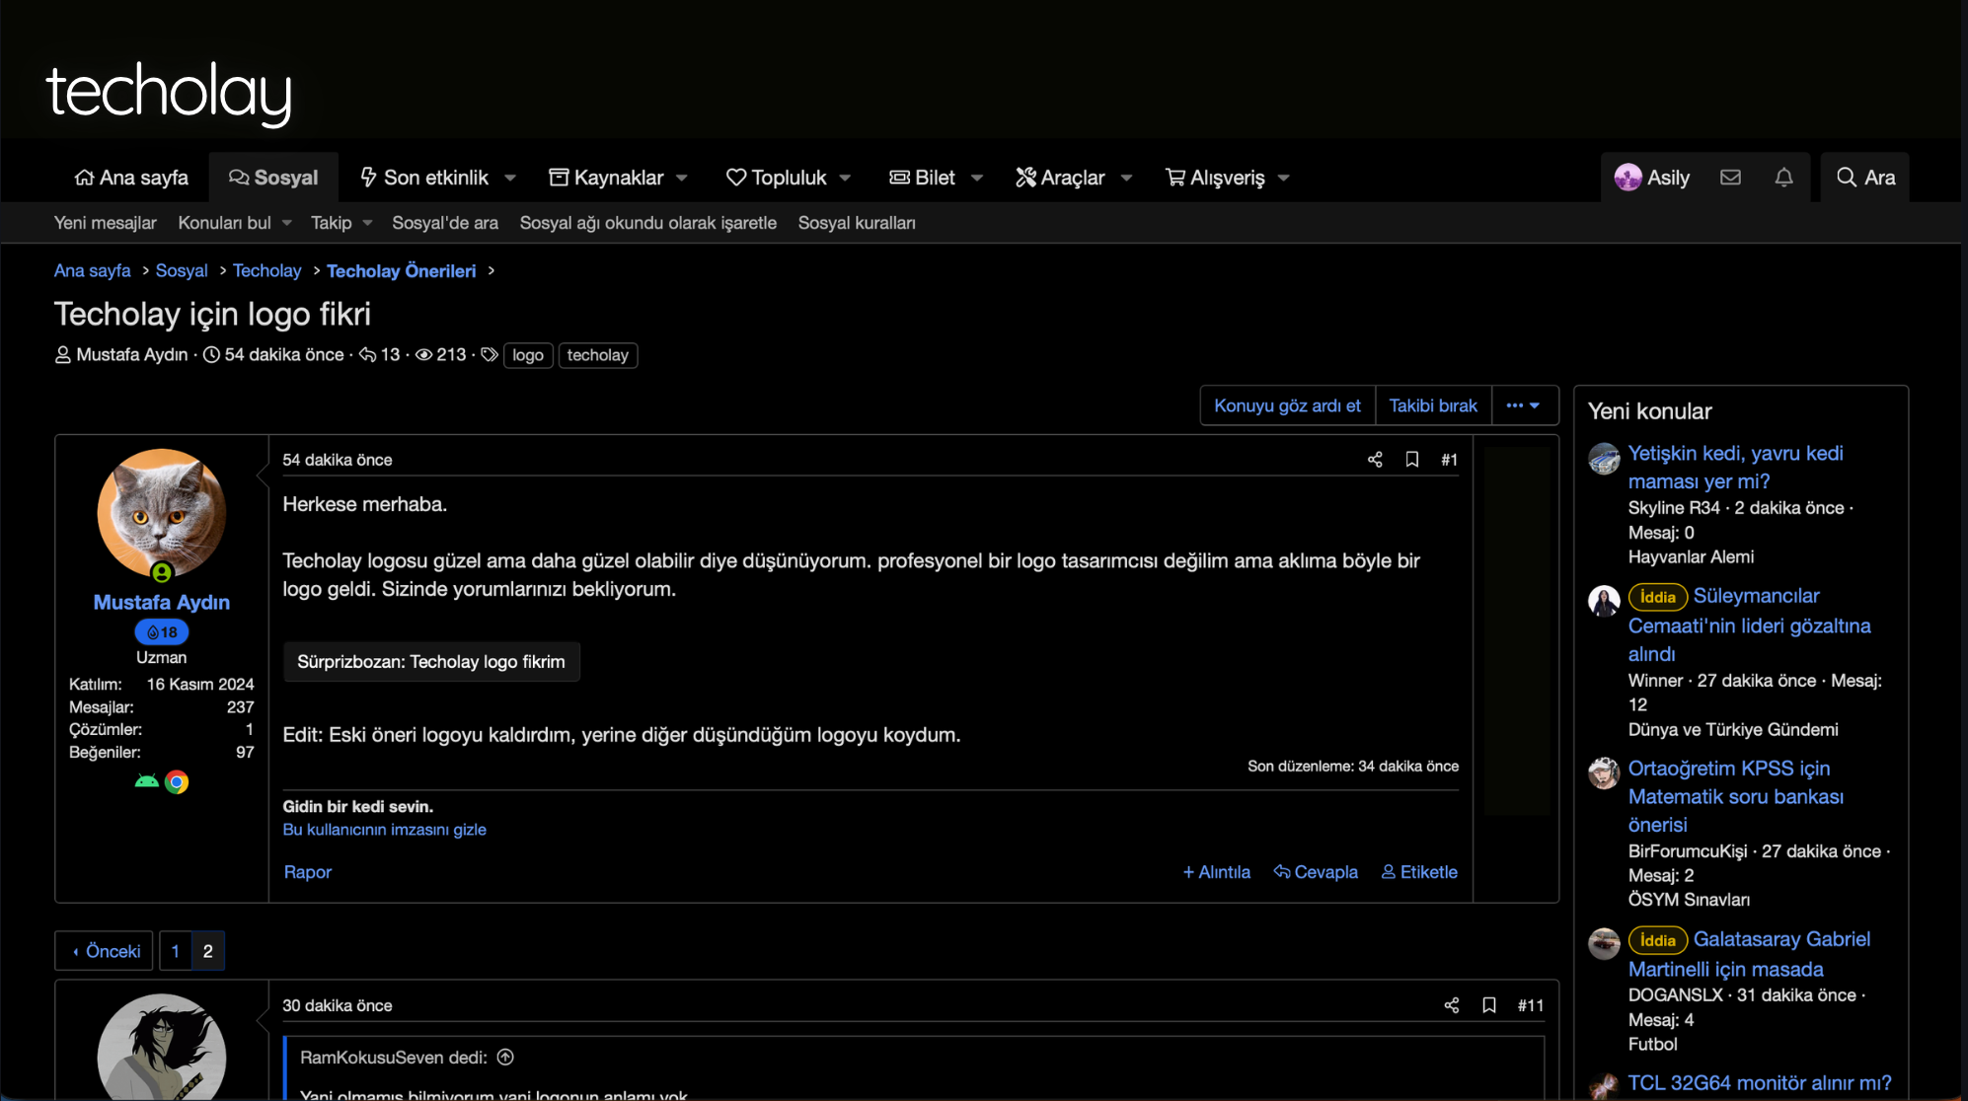Expand the Son etkinlik dropdown arrow
The width and height of the screenshot is (1968, 1101).
coord(510,179)
